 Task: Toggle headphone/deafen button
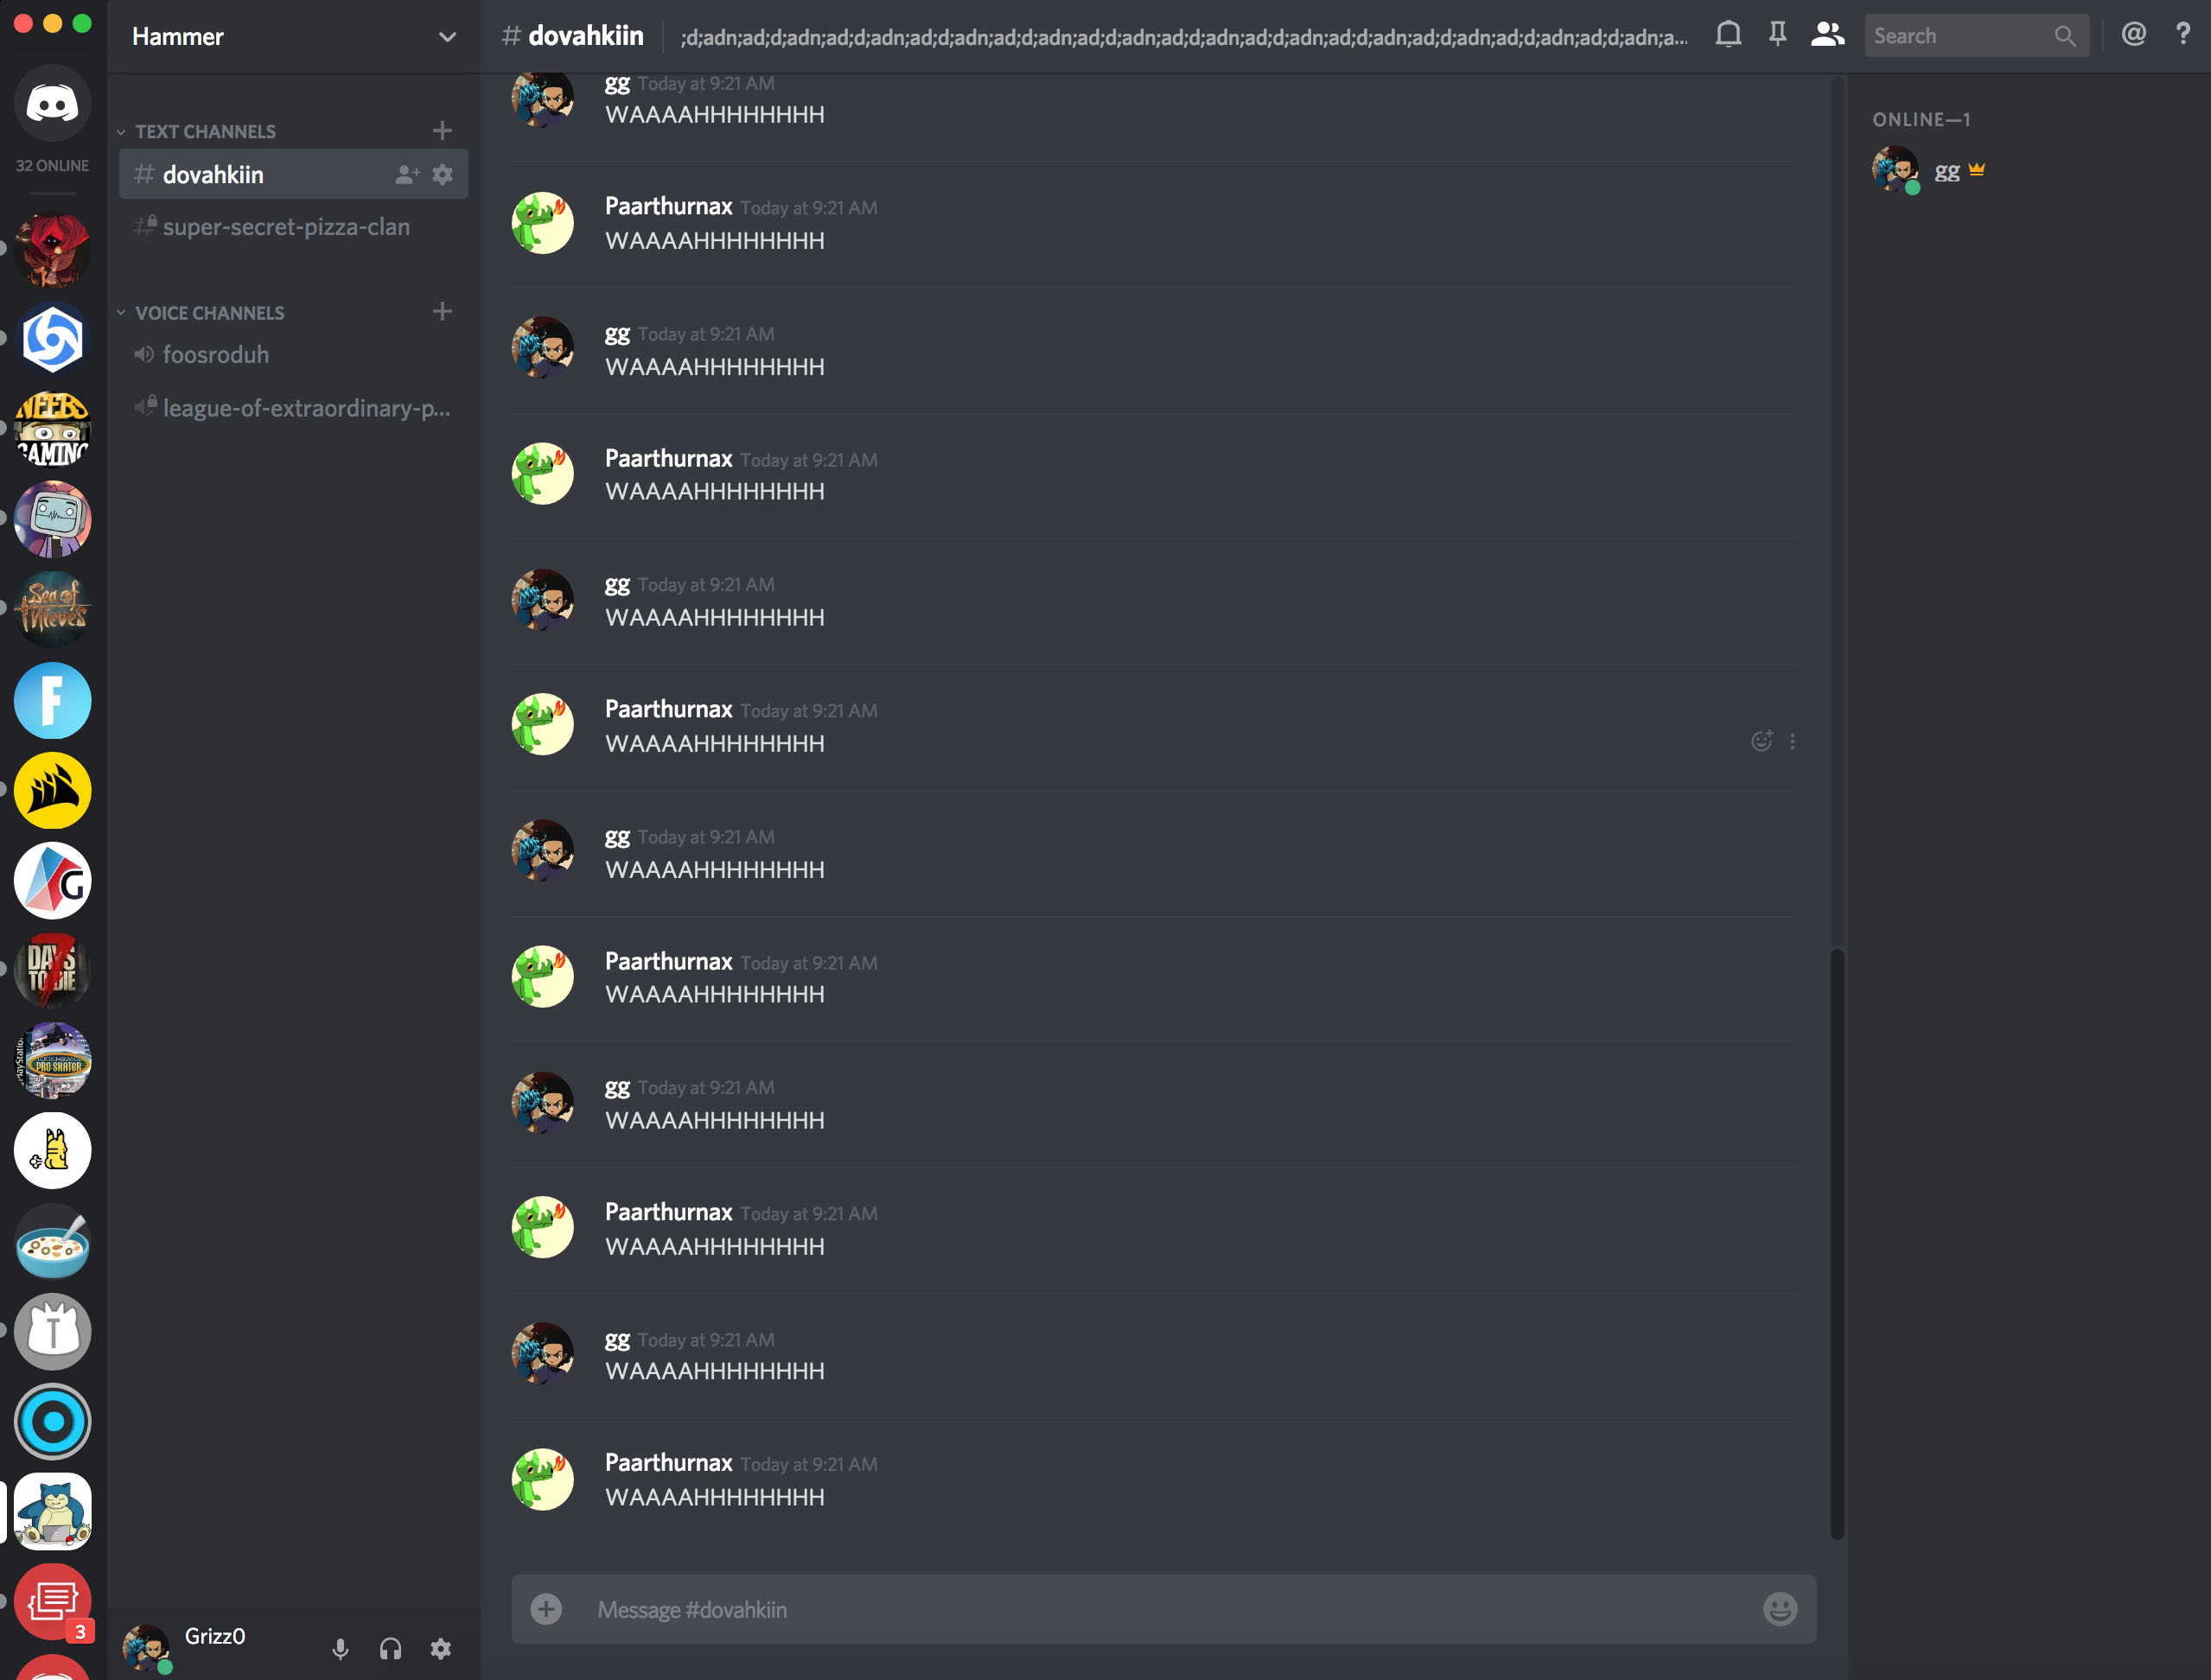click(388, 1648)
